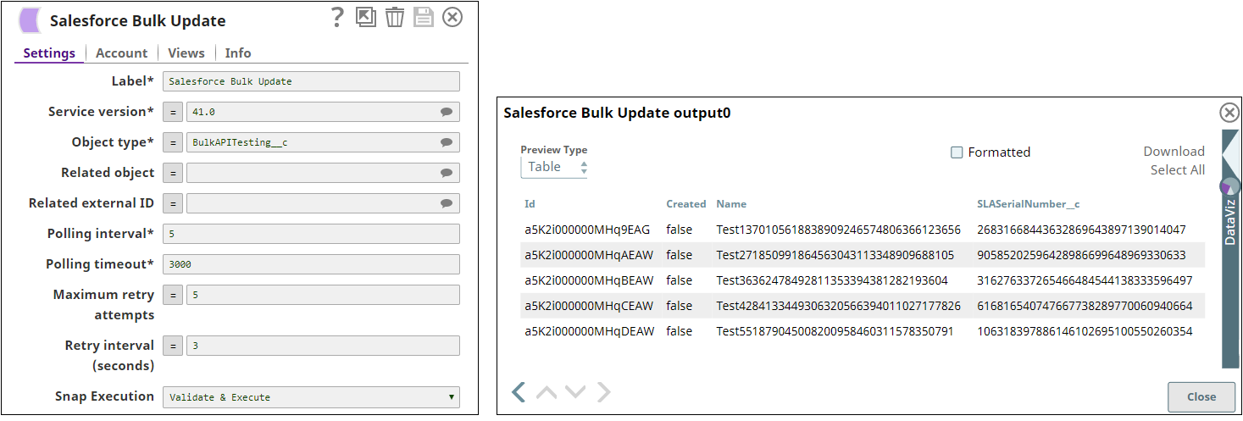Toggle expression button for Service version
The height and width of the screenshot is (421, 1243).
(172, 112)
